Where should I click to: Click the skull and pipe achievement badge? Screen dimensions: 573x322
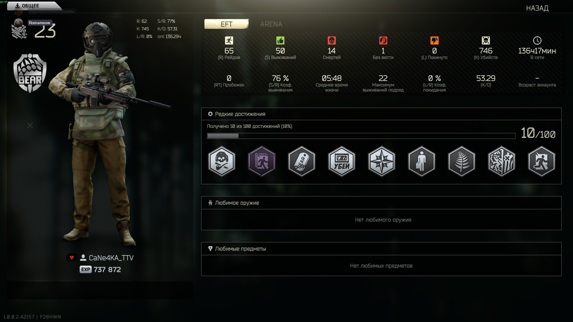222,161
